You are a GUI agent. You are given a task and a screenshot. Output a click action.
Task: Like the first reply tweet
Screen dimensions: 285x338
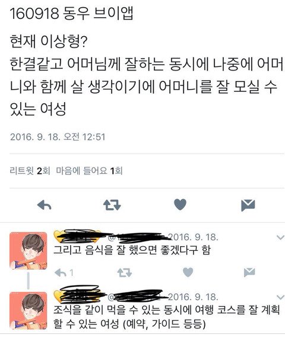188,272
